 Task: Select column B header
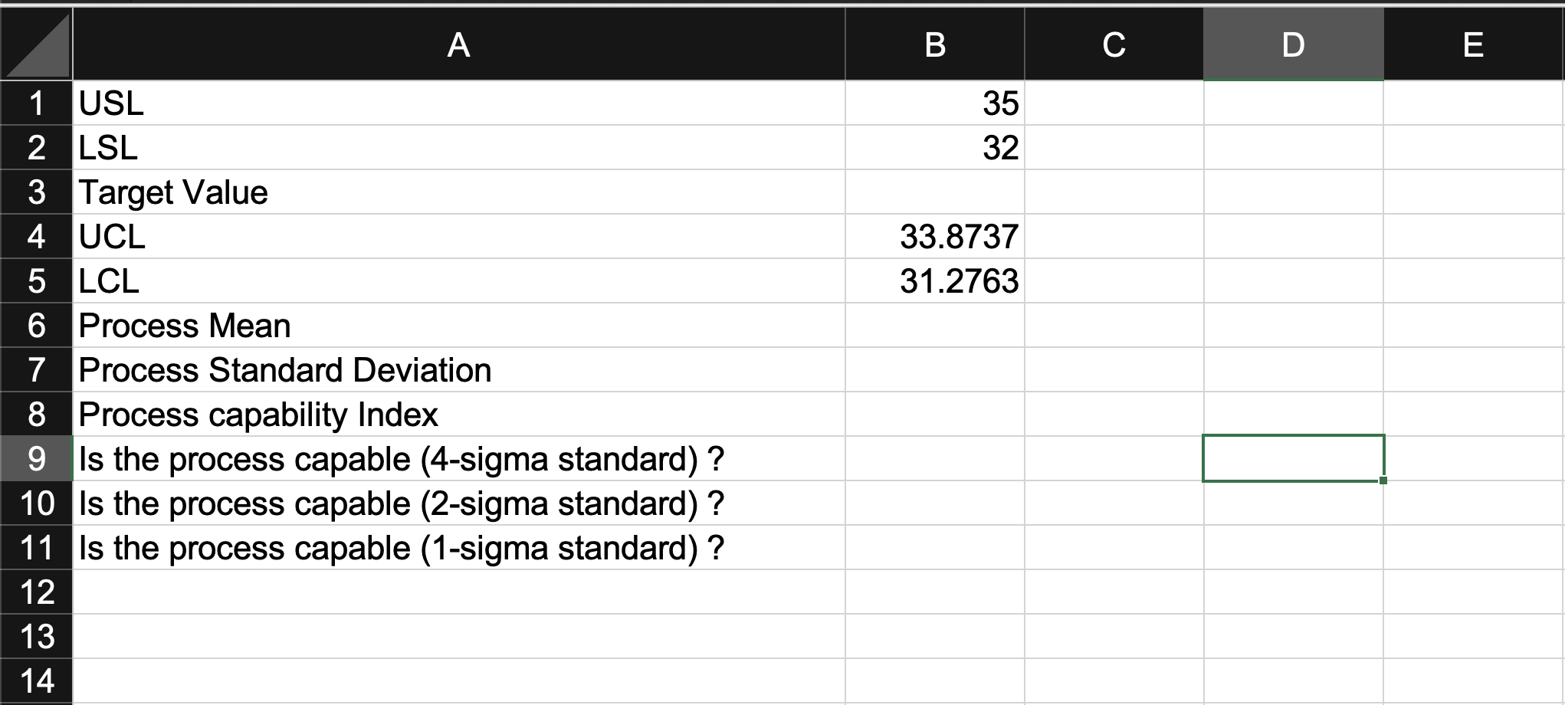(933, 46)
